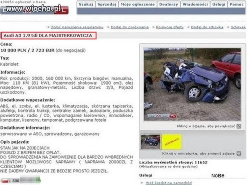This screenshot has width=247, height=185.
Task: Click the arrow bullet before Weź kredyt na samochód
Action: (142, 183)
